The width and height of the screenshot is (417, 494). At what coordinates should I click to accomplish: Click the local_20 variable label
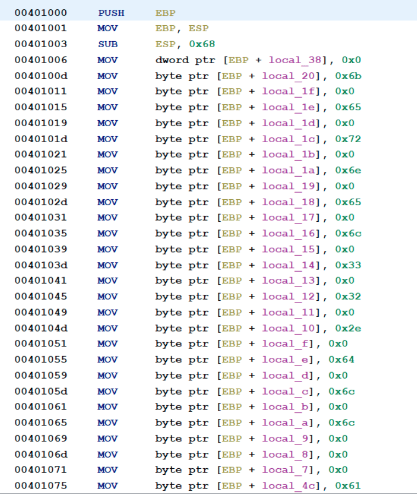[x=284, y=76]
